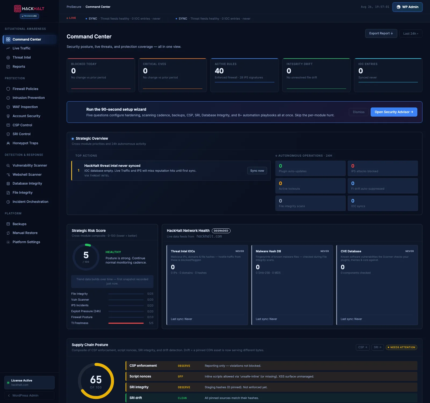Click the Webshell Scanner icon

point(8,175)
